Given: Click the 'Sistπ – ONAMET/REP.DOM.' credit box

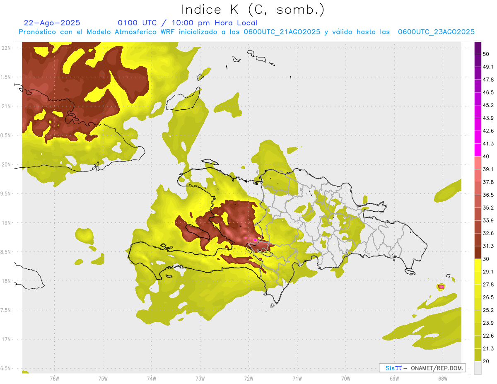Looking at the screenshot, I should tap(422, 368).
